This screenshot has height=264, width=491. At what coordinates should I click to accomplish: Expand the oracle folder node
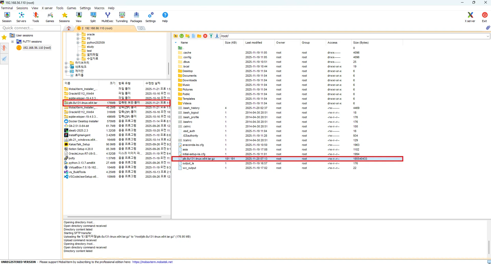[x=78, y=34]
